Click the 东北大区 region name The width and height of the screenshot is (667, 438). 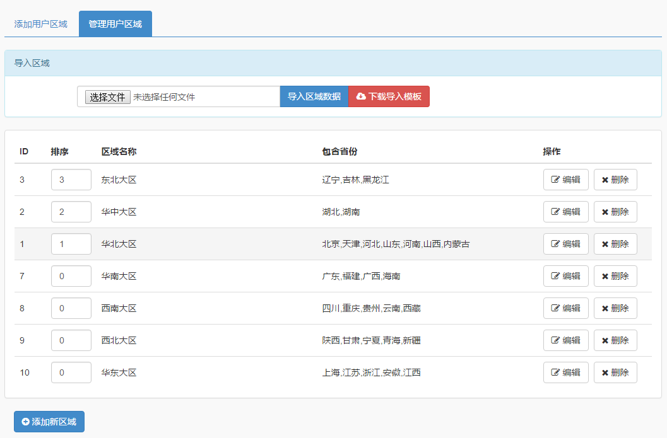[119, 180]
